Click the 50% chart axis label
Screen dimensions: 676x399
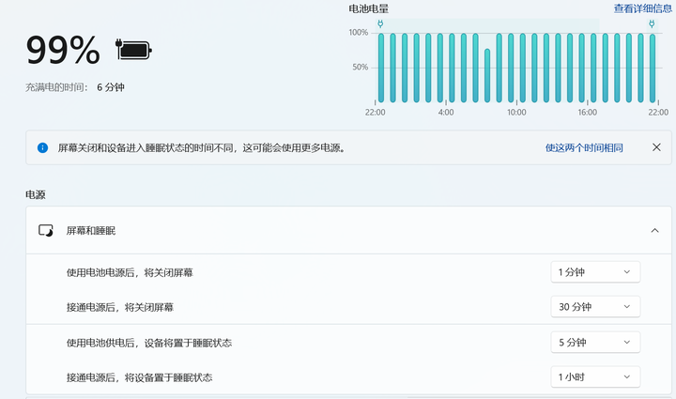click(x=360, y=67)
